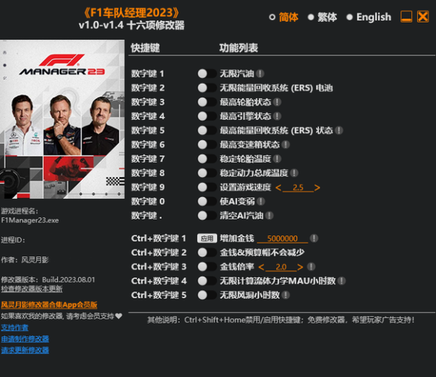Select 简体 language radio button
The height and width of the screenshot is (377, 436).
[272, 17]
